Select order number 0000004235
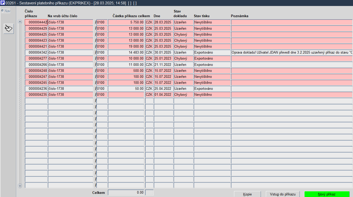 click(36, 95)
